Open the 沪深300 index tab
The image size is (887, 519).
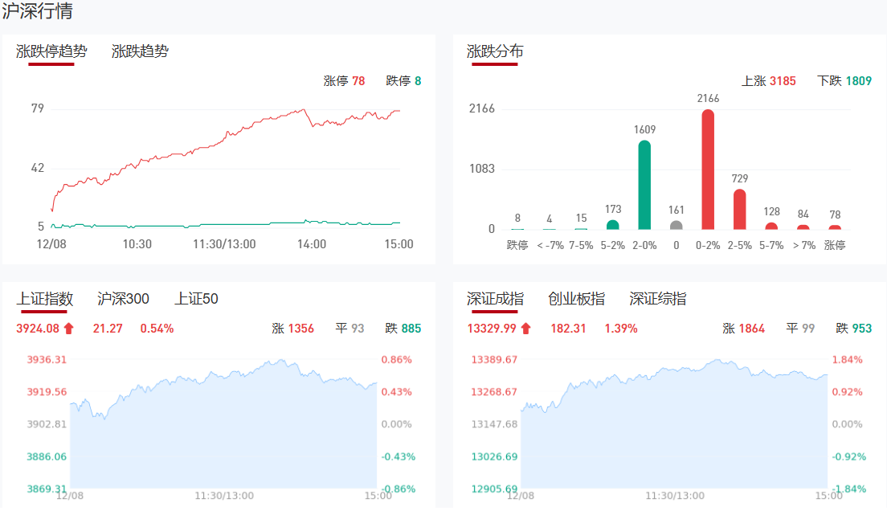(x=123, y=299)
